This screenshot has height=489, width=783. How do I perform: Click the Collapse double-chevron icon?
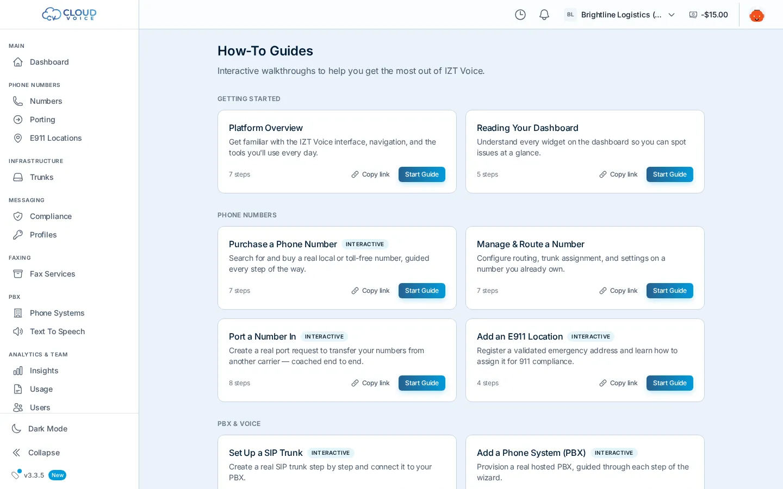click(x=16, y=453)
